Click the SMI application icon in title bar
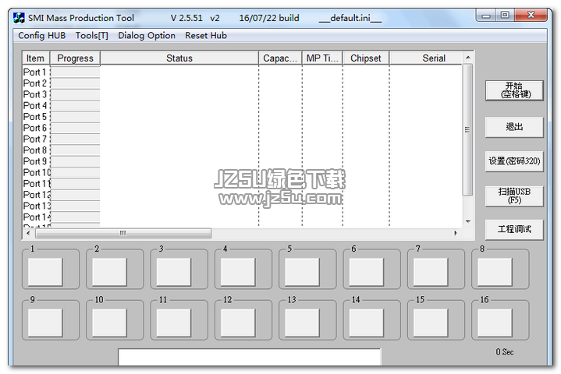561x374 pixels. pos(19,18)
